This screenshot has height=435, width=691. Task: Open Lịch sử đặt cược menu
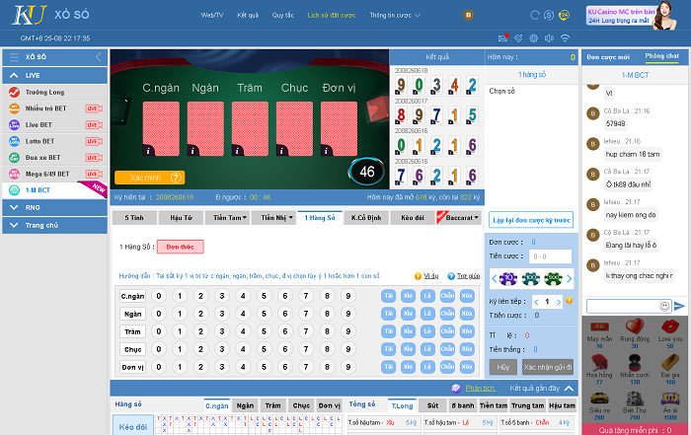click(330, 16)
